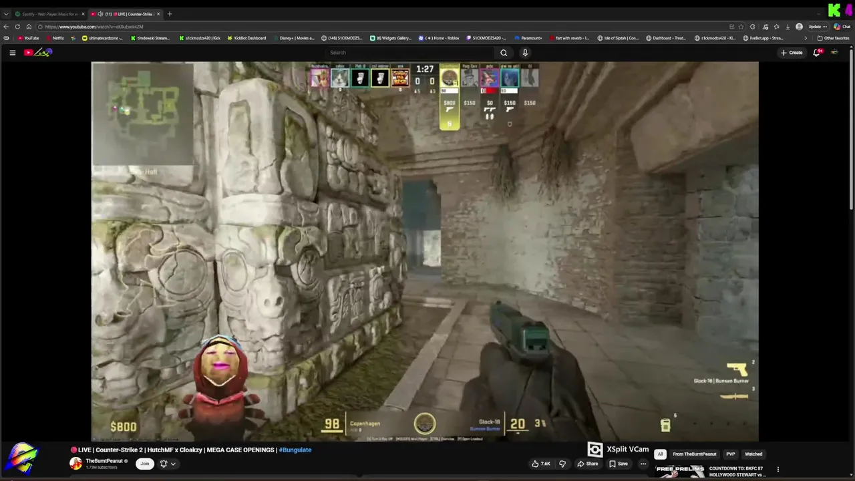Expand the bookmarks overflow chevron

[x=806, y=38]
